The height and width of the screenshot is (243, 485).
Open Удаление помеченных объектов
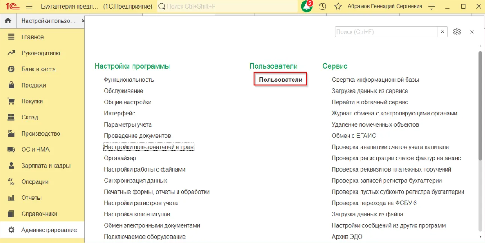pyautogui.click(x=375, y=124)
